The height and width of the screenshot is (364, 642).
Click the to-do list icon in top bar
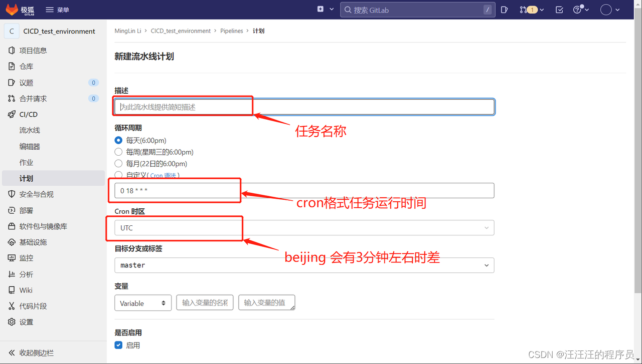point(559,10)
